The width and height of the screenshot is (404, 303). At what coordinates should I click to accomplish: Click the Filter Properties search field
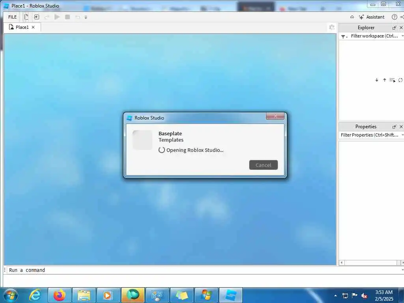(369, 135)
